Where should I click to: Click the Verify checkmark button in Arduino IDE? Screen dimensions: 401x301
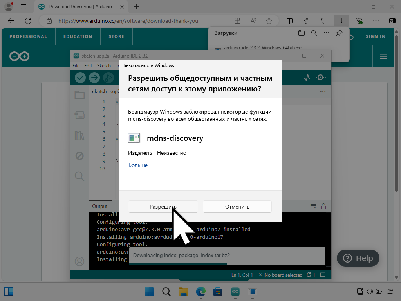coord(80,78)
